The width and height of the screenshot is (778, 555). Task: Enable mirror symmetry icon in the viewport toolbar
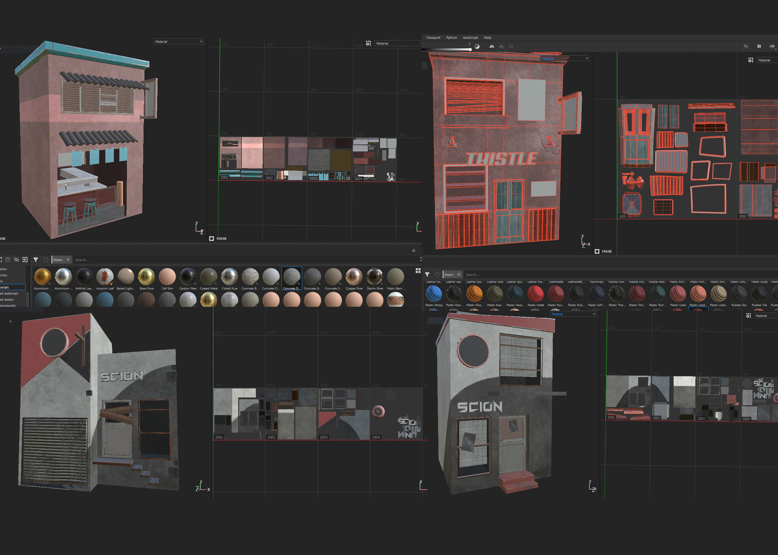click(x=492, y=47)
